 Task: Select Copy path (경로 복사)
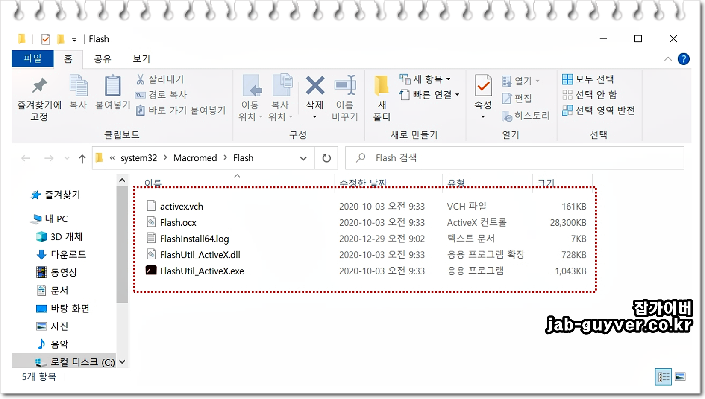point(162,95)
